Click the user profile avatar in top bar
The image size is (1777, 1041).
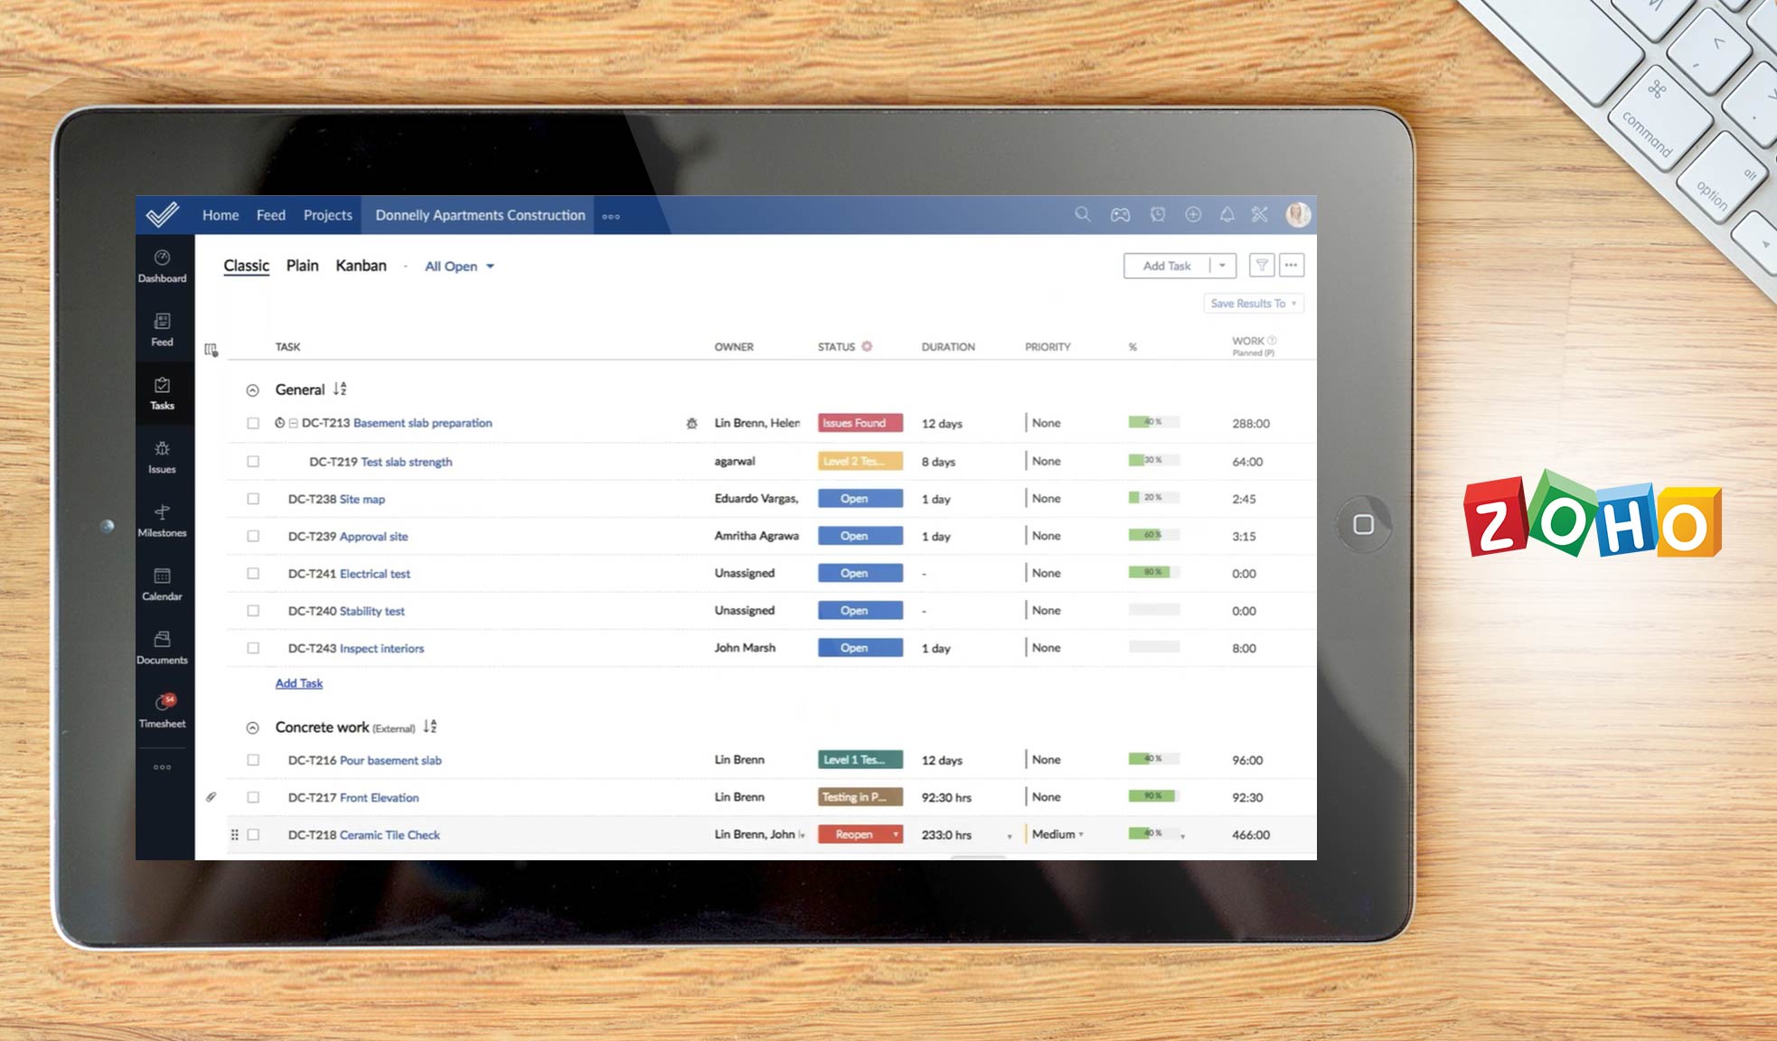point(1299,215)
